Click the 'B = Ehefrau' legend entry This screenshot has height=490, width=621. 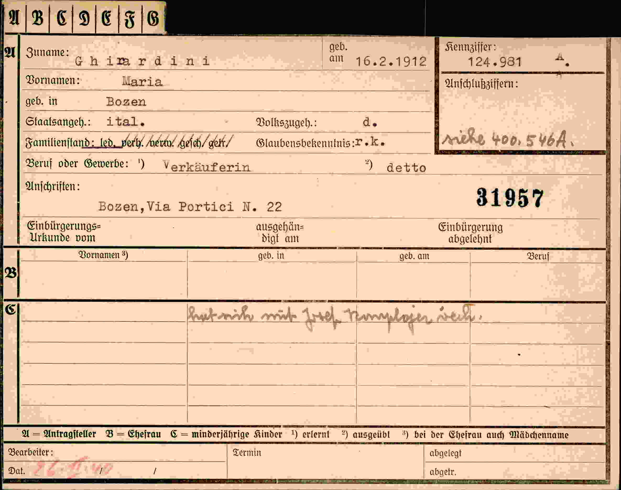[x=133, y=434]
